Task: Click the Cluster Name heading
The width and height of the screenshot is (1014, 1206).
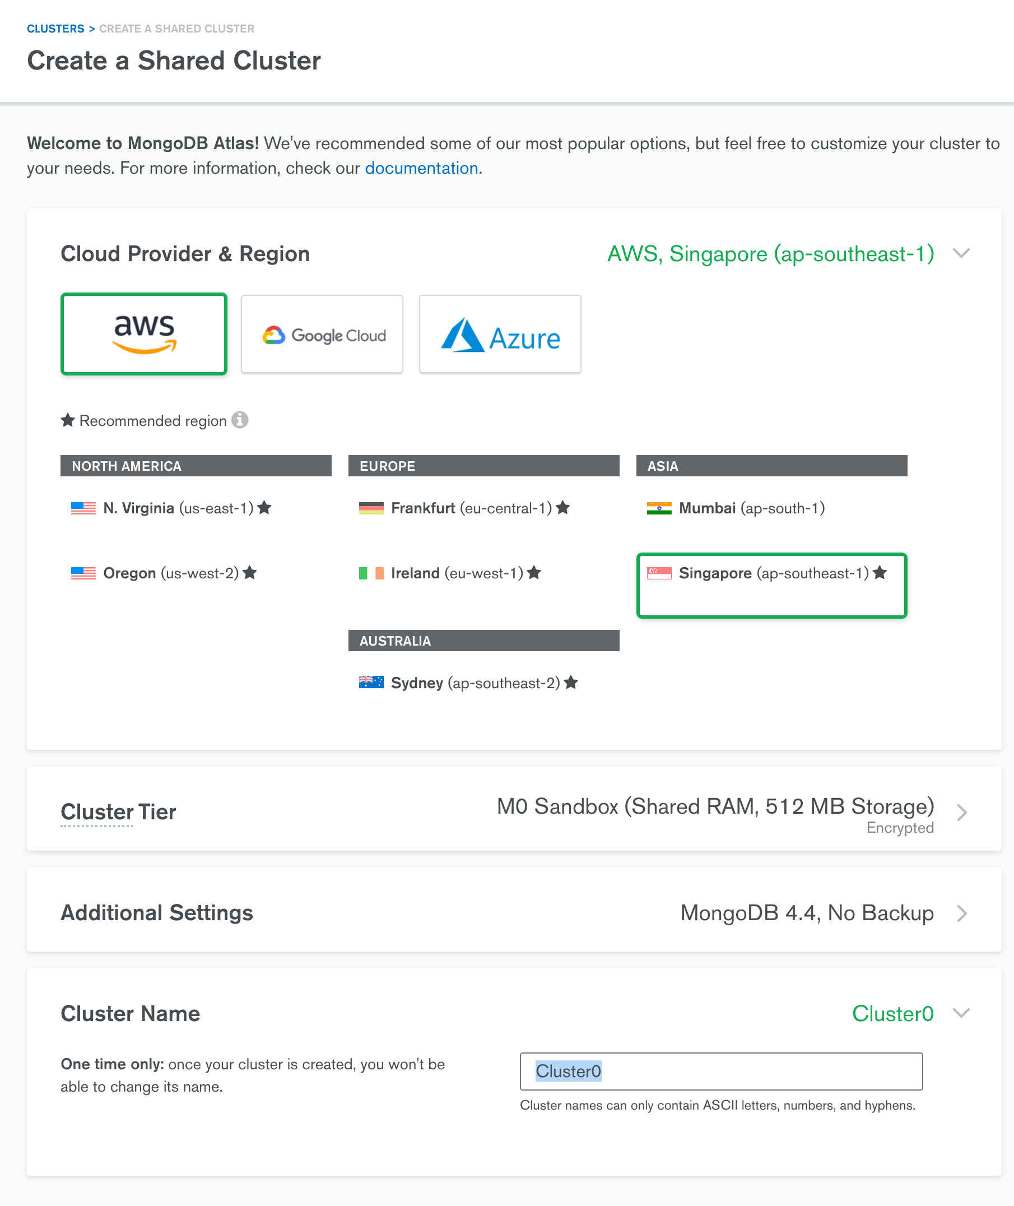Action: 131,1013
